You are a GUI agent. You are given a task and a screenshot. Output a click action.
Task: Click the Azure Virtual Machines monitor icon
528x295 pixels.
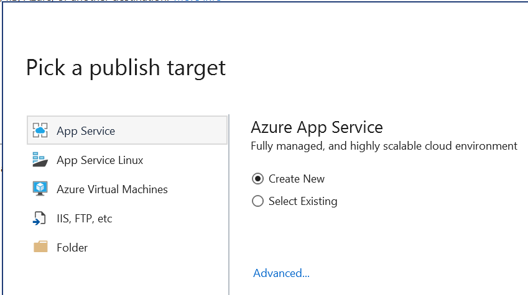point(40,189)
